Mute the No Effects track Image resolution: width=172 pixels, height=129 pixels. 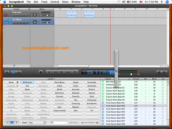pos(17,23)
